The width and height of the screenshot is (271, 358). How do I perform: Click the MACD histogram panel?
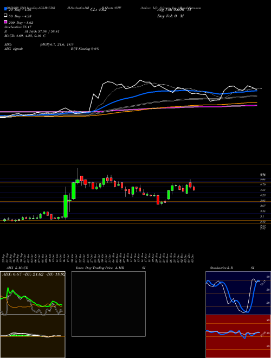pos(33,336)
